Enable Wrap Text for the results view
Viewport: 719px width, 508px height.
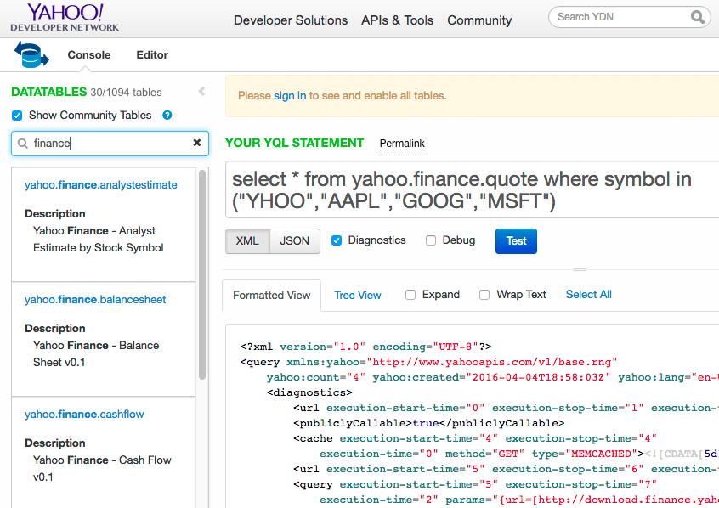pos(483,294)
